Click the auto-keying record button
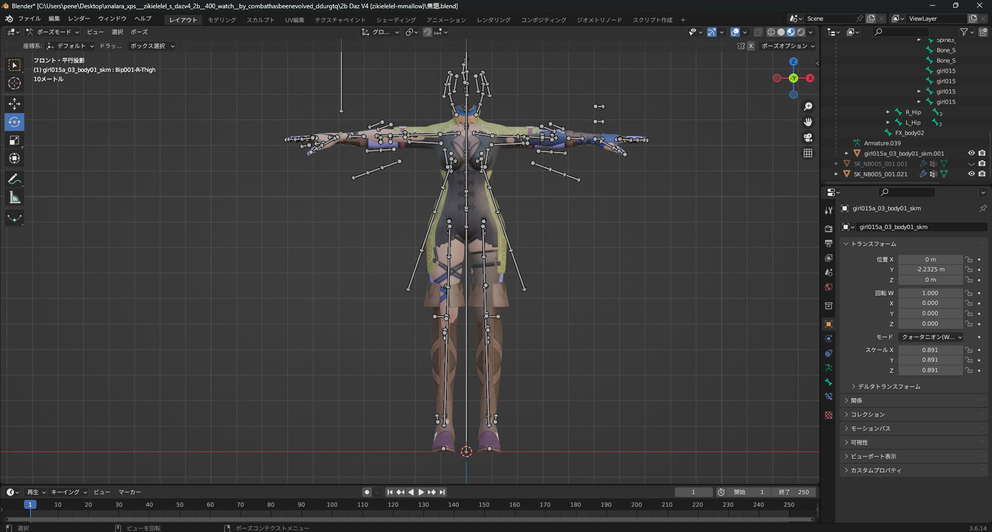 point(367,492)
